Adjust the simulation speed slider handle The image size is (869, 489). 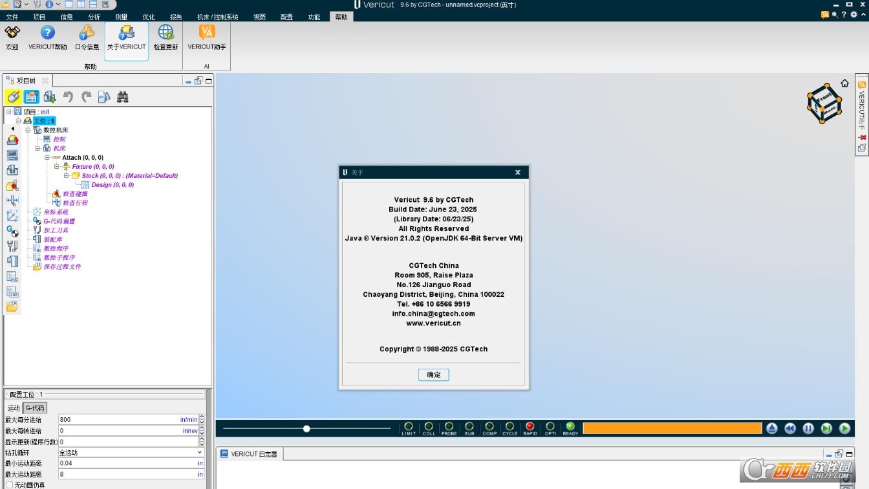[x=306, y=428]
